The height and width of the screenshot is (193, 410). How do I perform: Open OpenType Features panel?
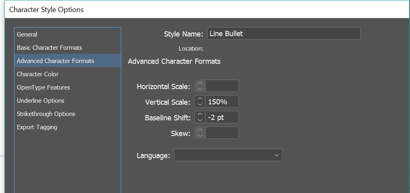tap(43, 87)
